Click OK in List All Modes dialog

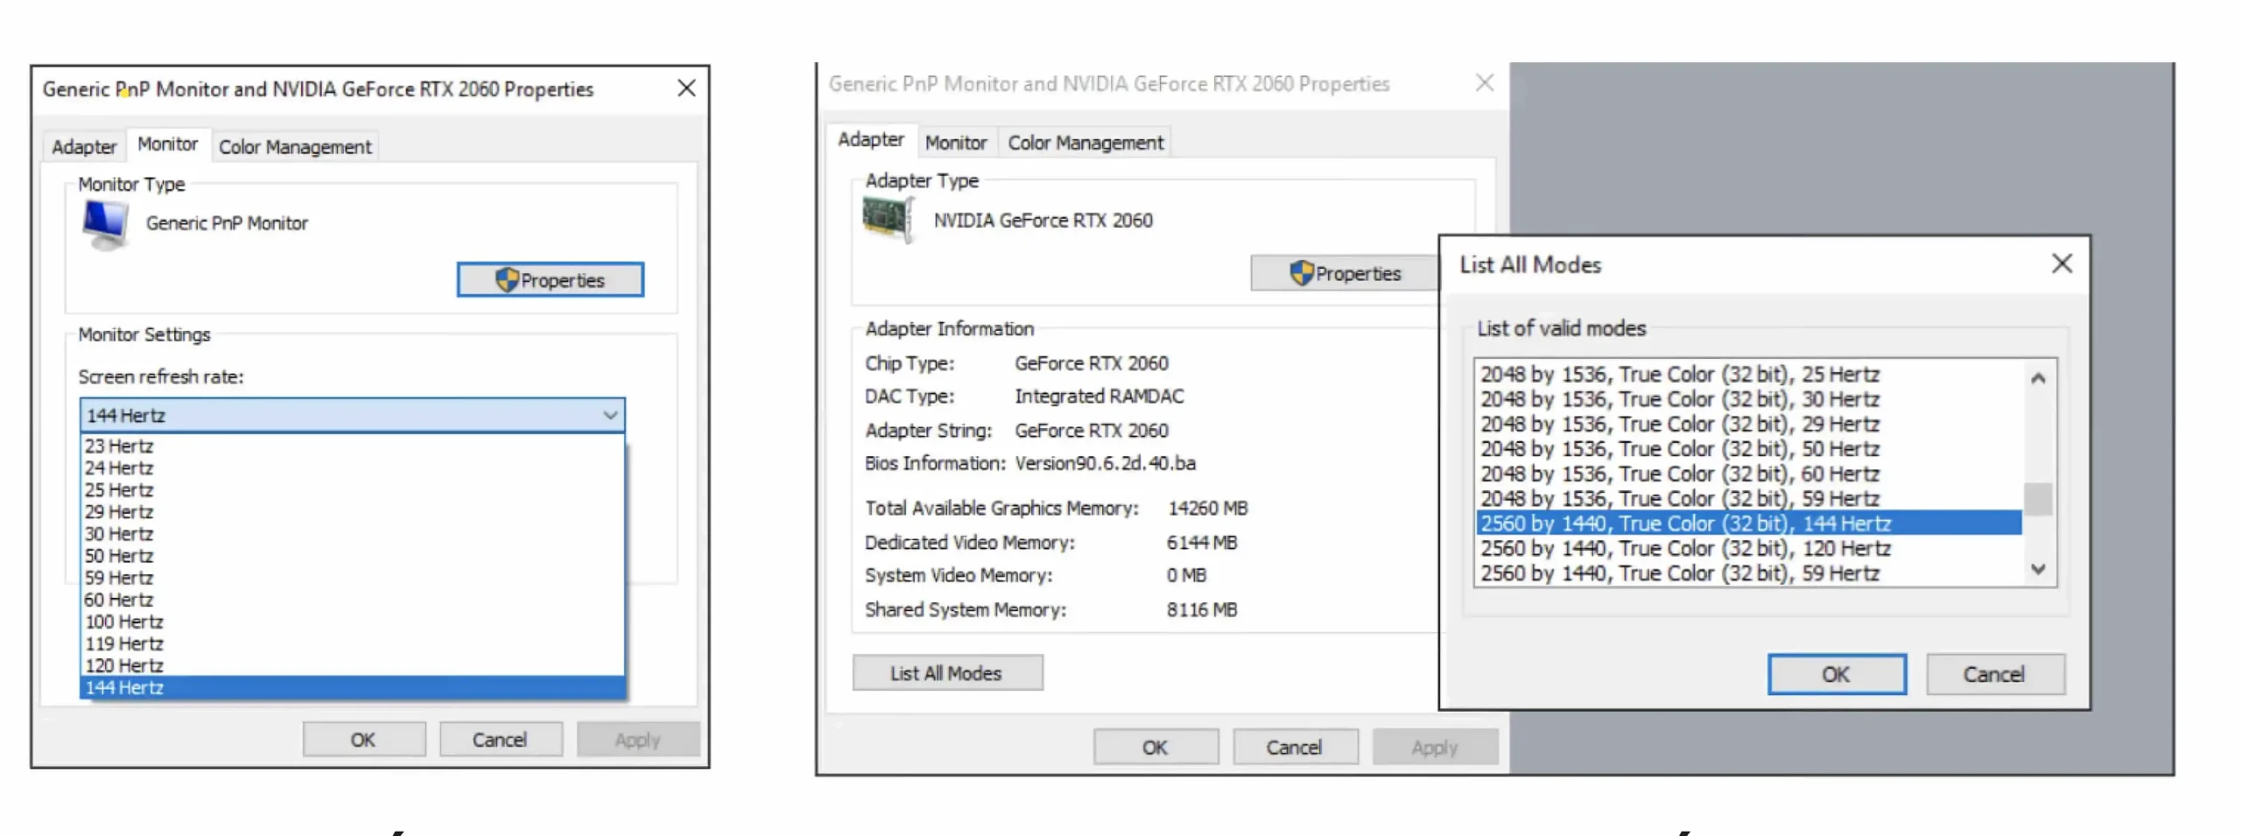pyautogui.click(x=1836, y=674)
